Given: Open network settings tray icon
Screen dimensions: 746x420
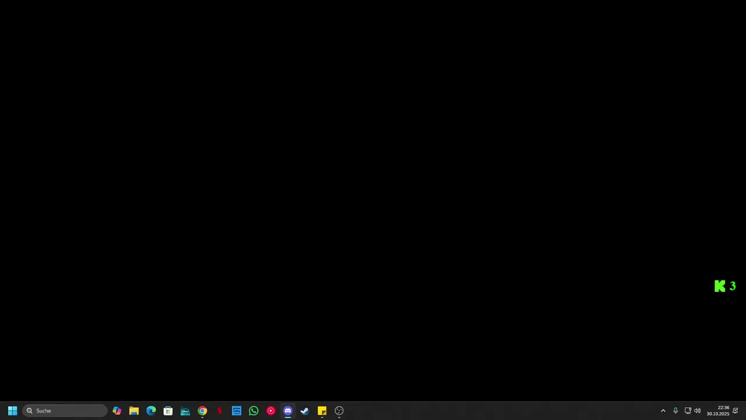Looking at the screenshot, I should (688, 411).
